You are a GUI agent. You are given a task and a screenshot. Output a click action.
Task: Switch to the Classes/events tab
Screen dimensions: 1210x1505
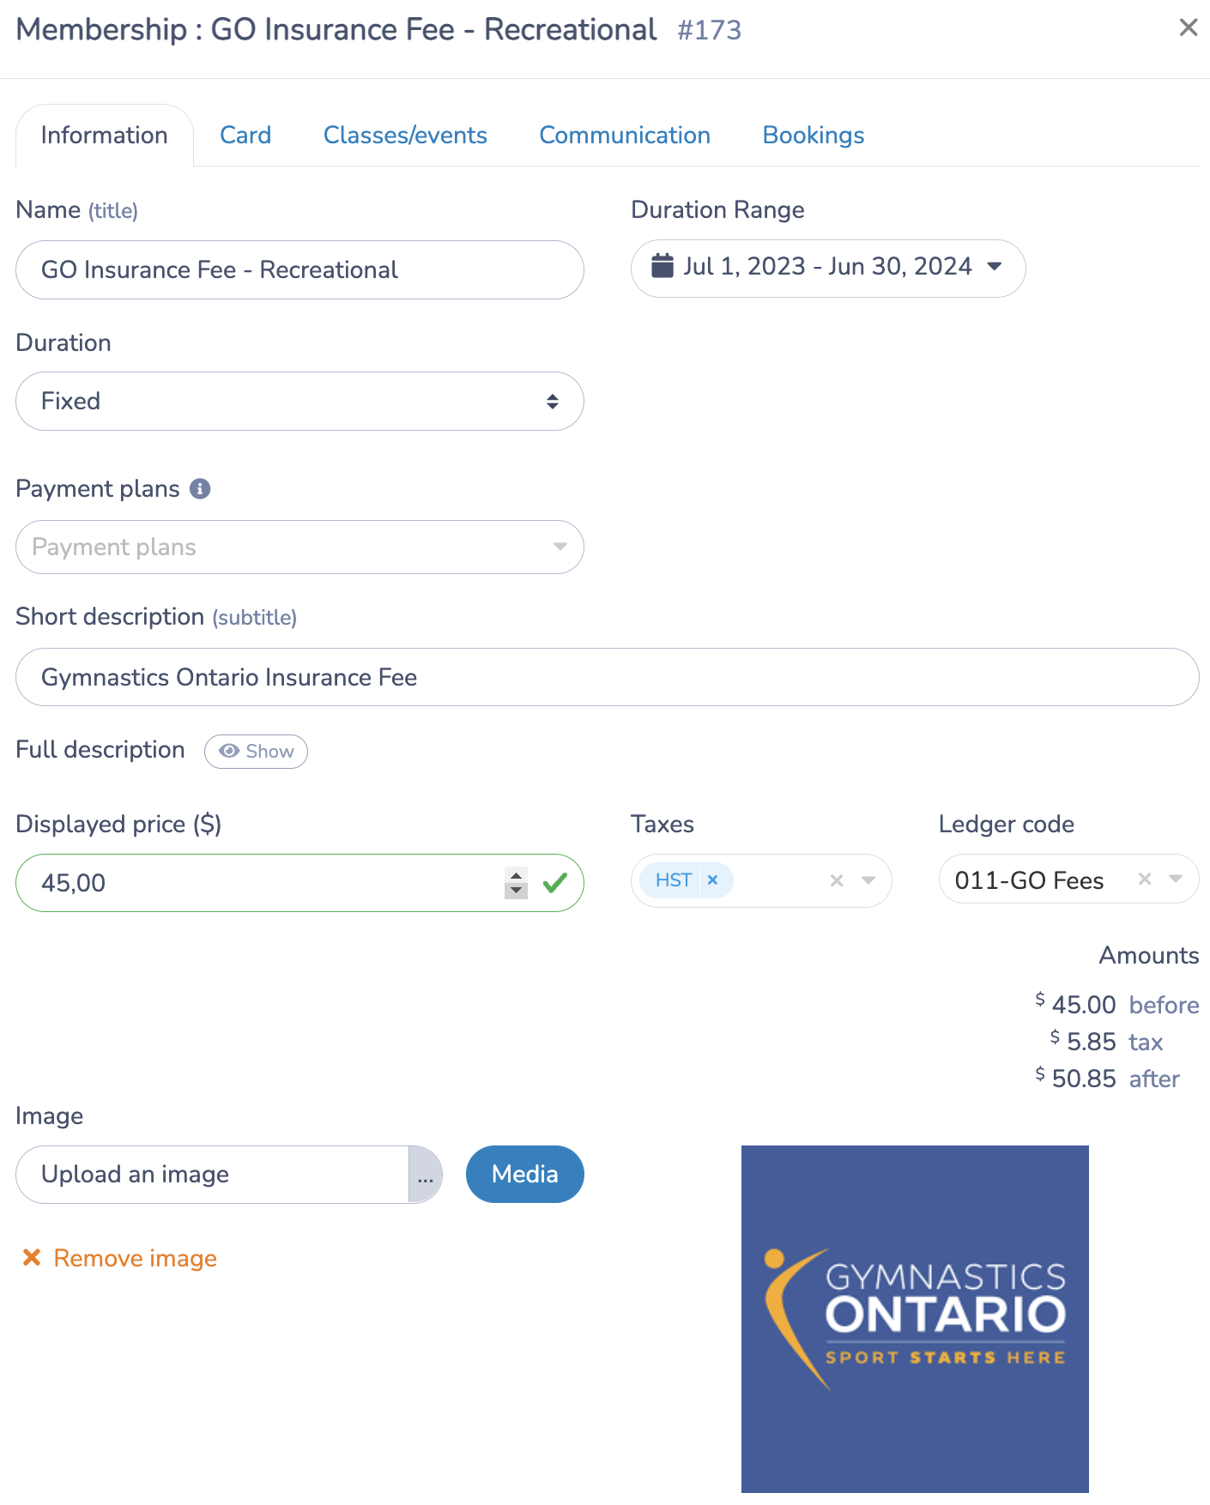(x=405, y=136)
